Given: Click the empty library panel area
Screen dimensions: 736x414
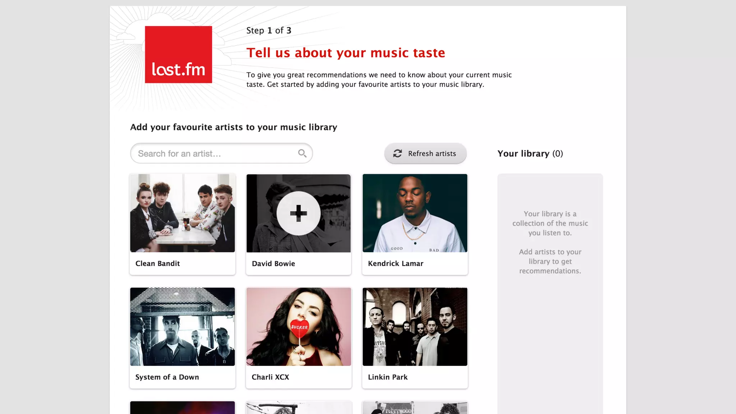Looking at the screenshot, I should click(x=550, y=323).
